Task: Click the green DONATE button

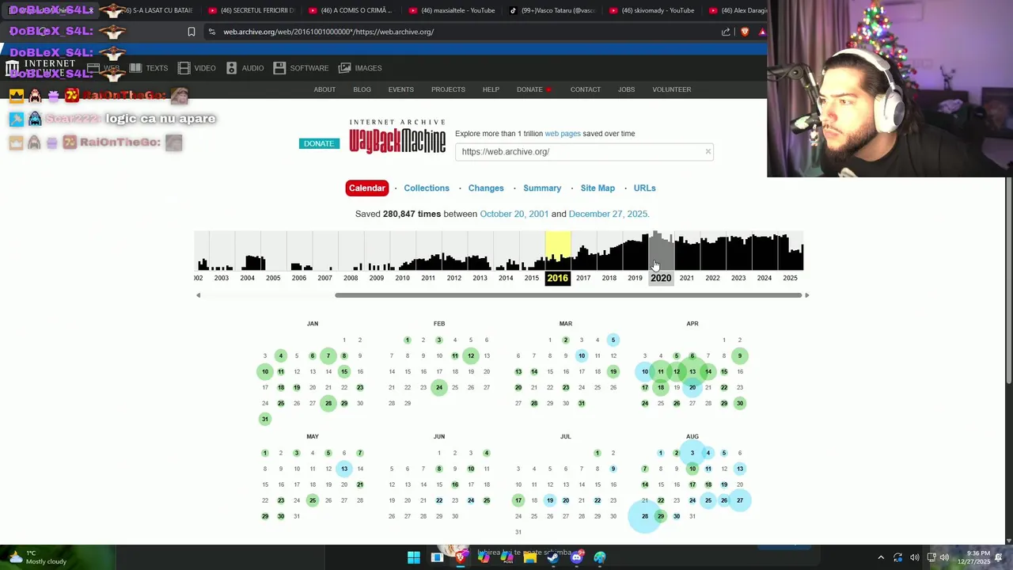Action: pyautogui.click(x=319, y=143)
